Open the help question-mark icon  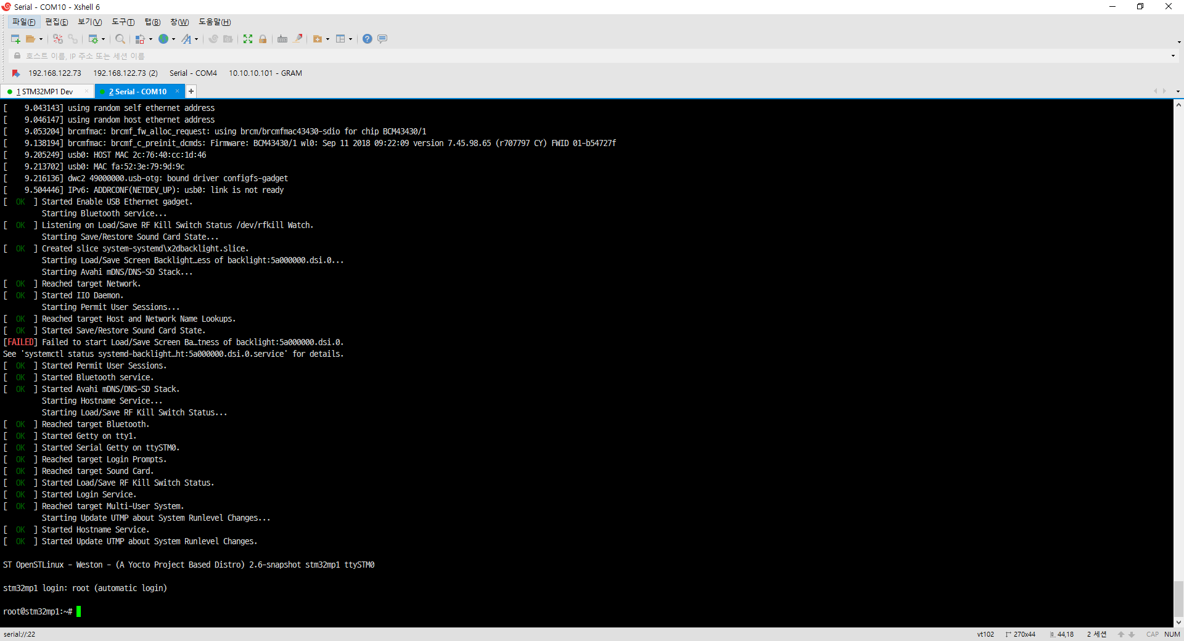368,39
